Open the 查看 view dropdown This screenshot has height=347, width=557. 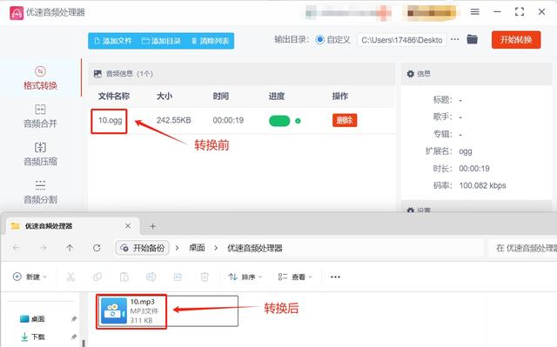[295, 277]
